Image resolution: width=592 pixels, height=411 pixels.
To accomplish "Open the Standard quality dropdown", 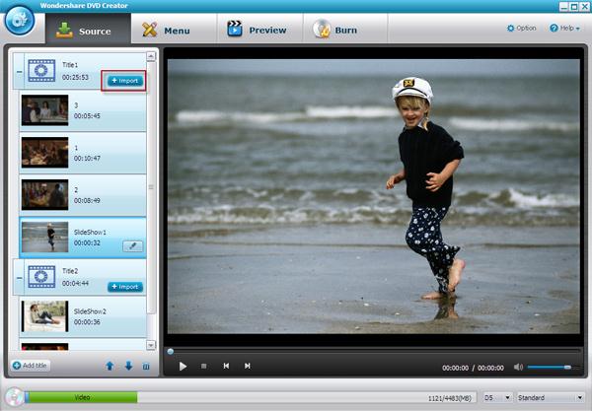I will pos(550,397).
